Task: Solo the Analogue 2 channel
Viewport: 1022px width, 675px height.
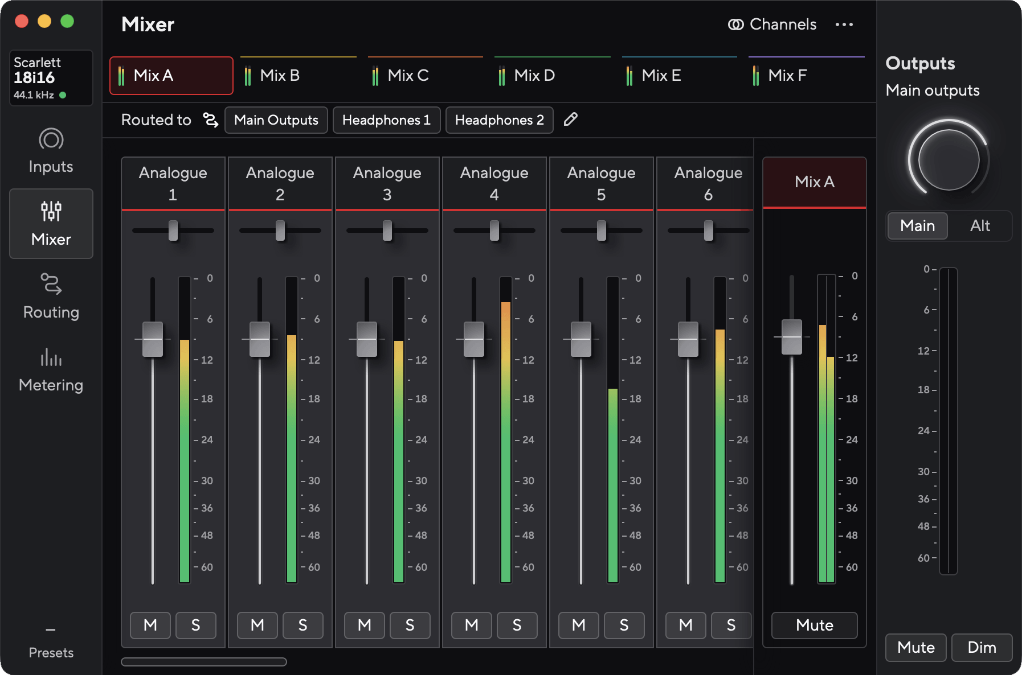Action: 302,625
